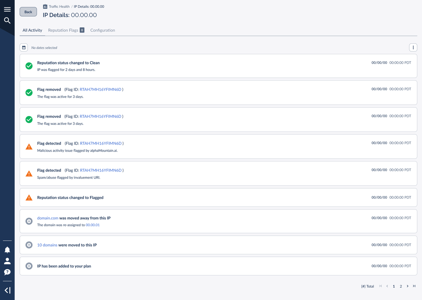The image size is (422, 300).
Task: Go to next page arrow
Action: (408, 286)
